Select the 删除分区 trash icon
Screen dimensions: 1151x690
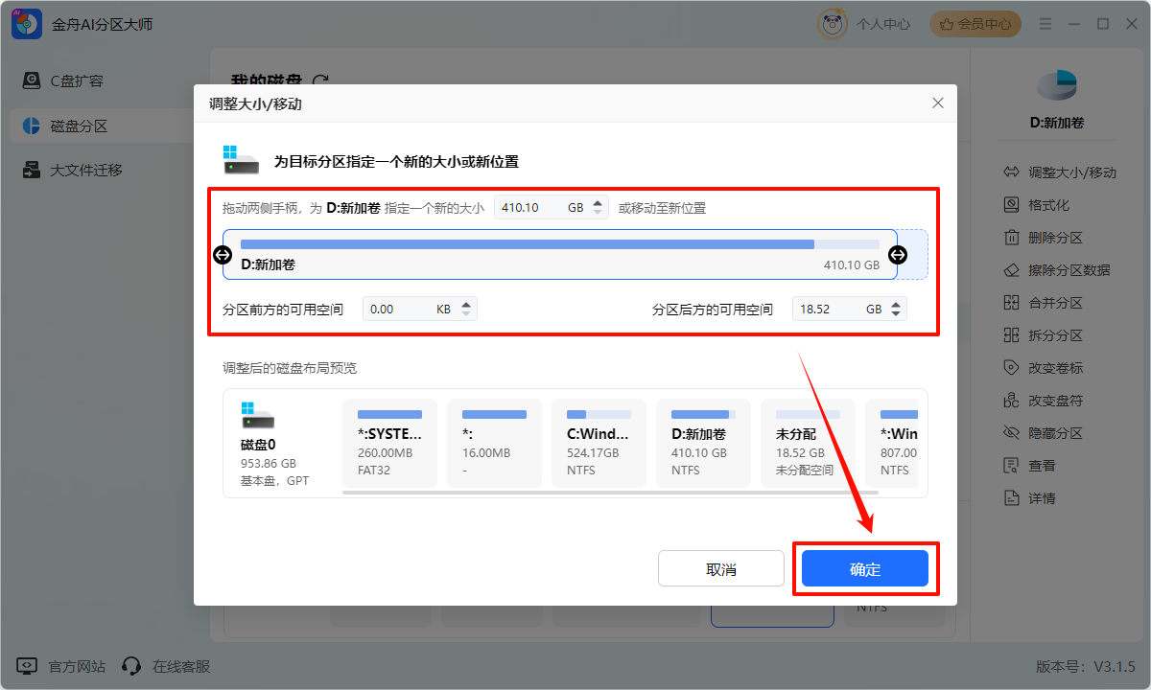point(1011,238)
